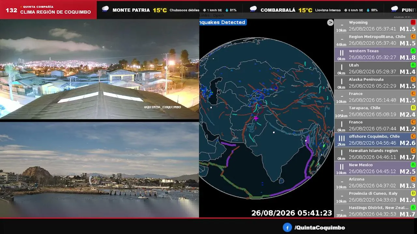Click the M1.8 magnitude value
417x234 pixels.
point(408,58)
